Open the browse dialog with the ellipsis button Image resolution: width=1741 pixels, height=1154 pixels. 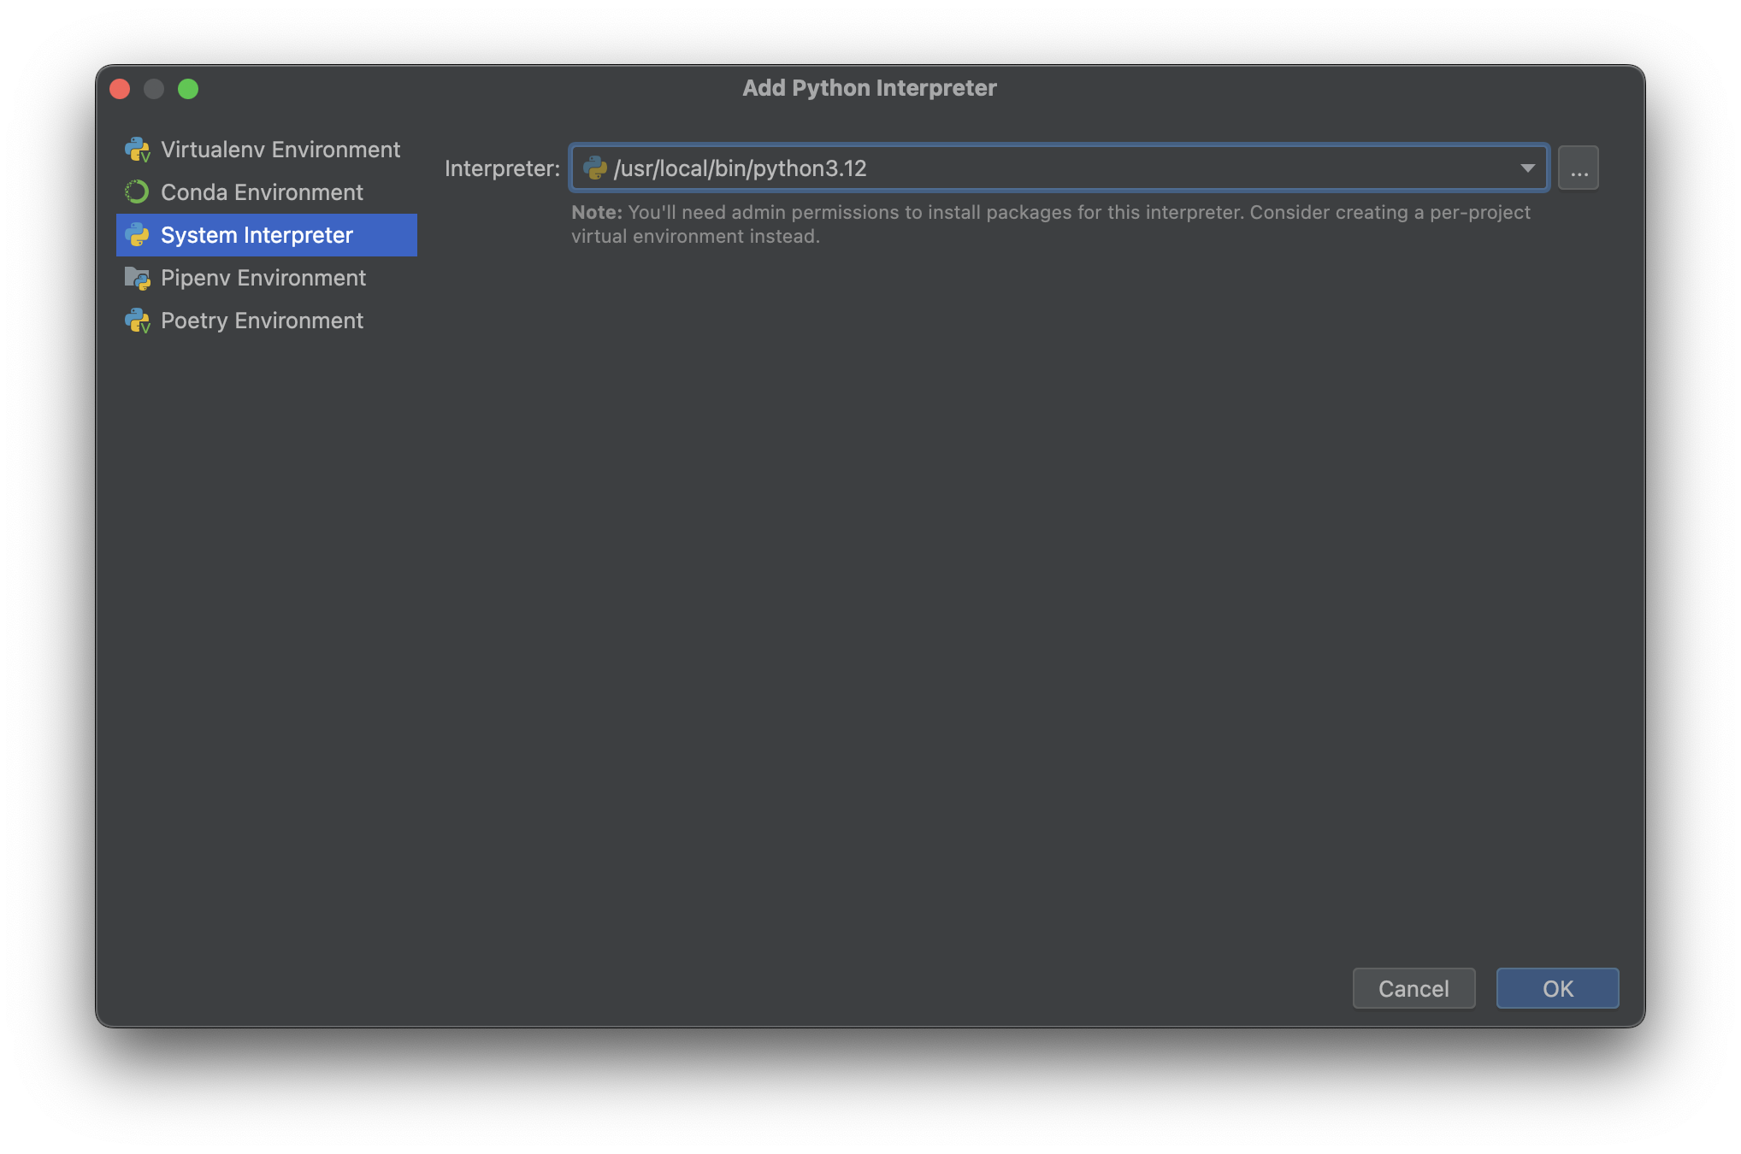1579,167
